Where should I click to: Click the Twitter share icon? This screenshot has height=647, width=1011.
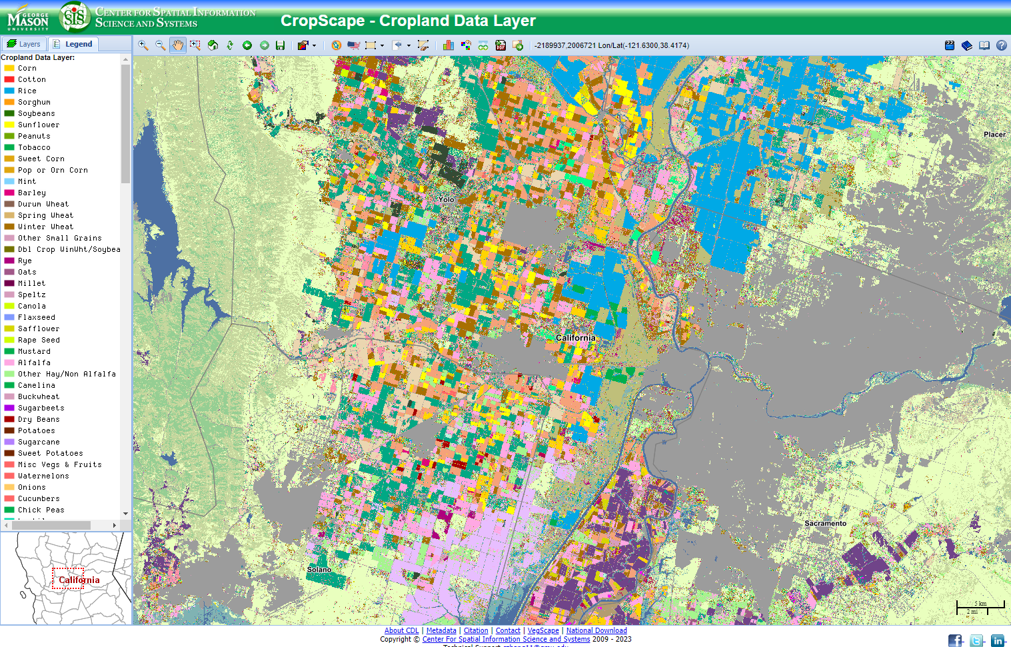click(x=976, y=640)
